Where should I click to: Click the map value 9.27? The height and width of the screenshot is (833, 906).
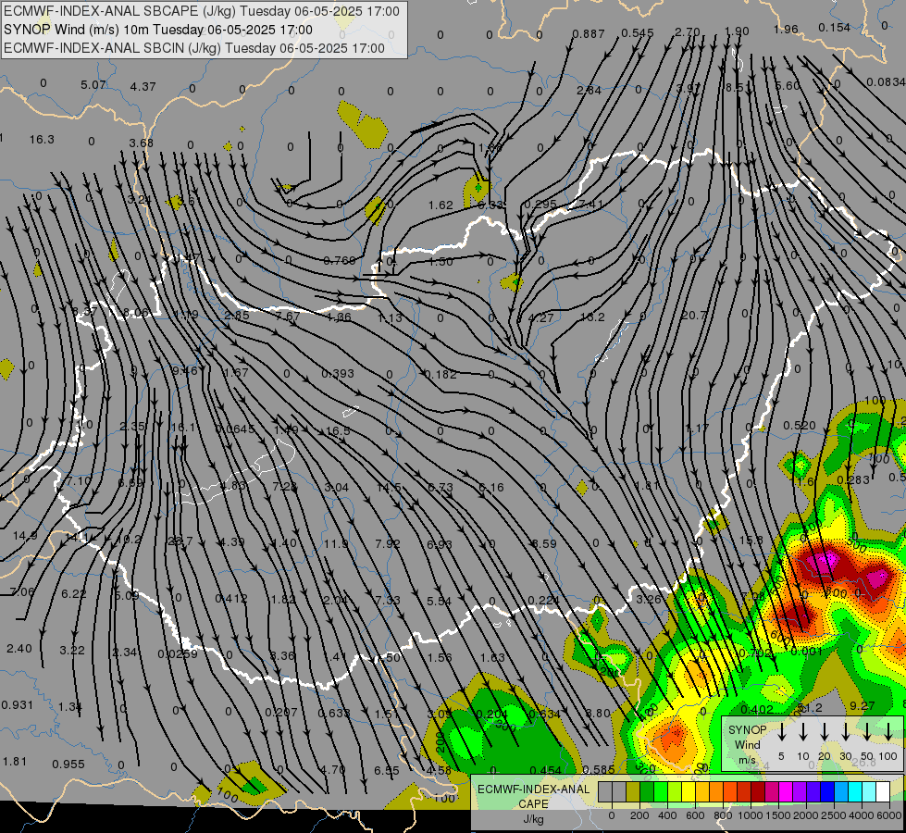click(x=863, y=705)
